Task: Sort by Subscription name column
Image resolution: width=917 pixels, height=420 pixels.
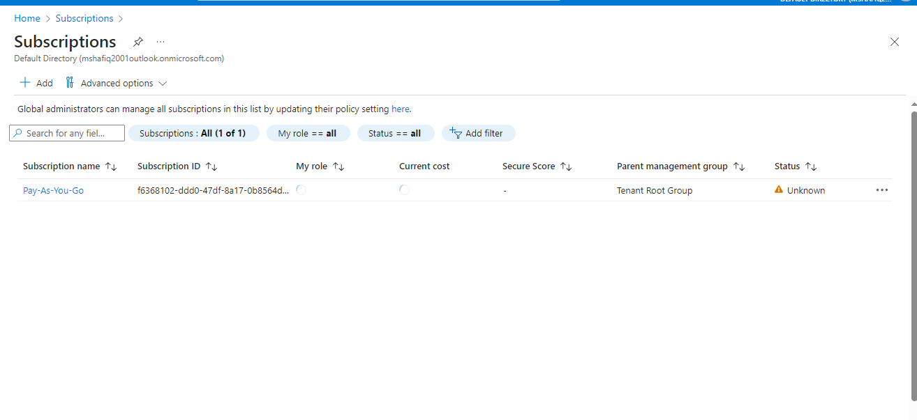Action: point(70,166)
